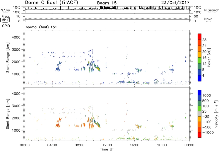
Task: Select the '20:00' time tick label
Action: point(162,145)
